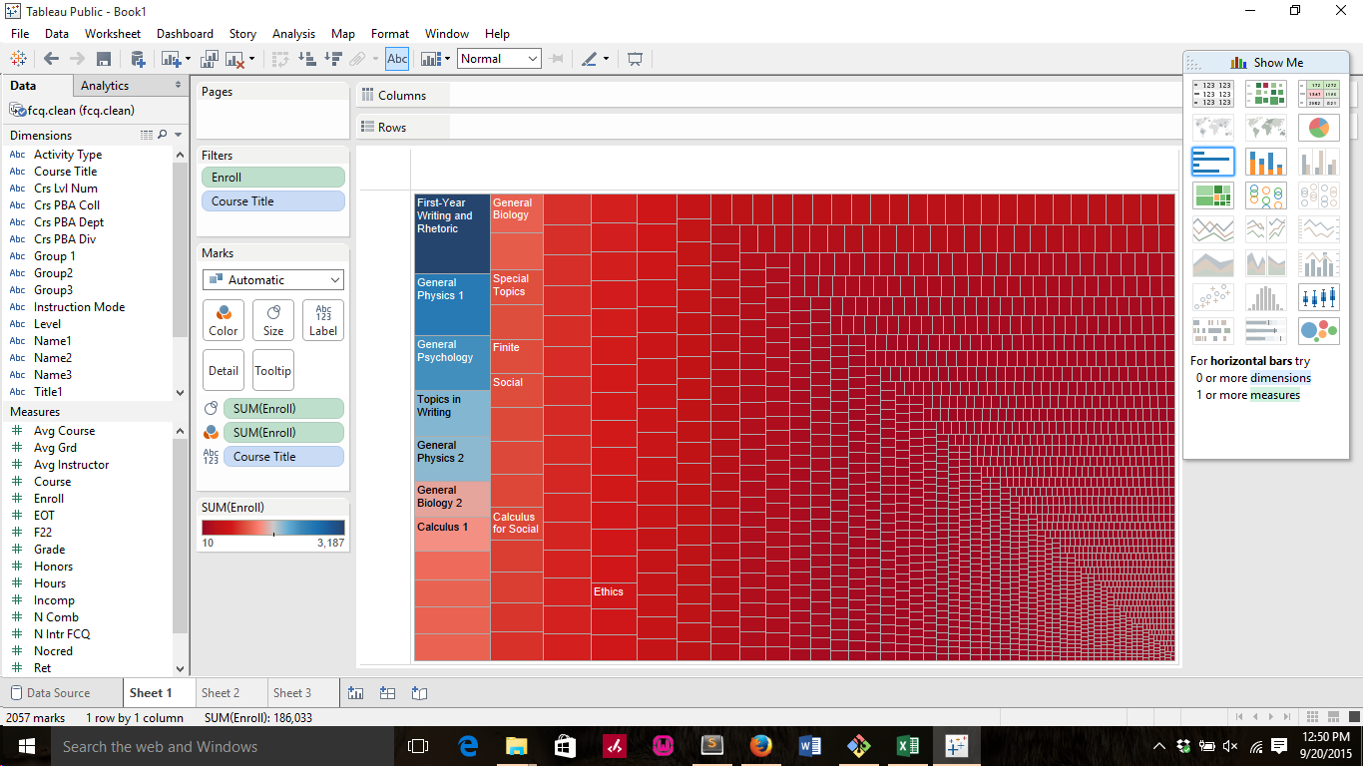Open the File menu
1363x766 pixels.
pos(20,33)
